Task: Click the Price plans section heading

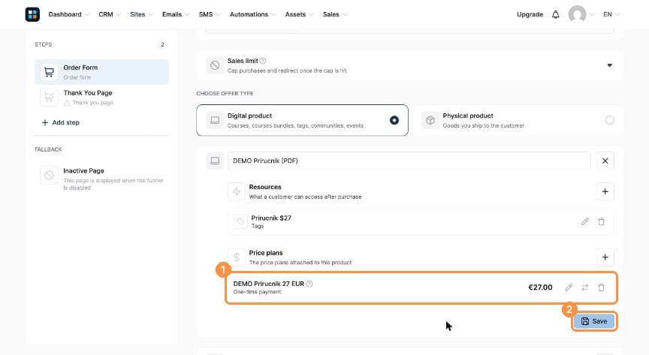Action: pyautogui.click(x=266, y=253)
